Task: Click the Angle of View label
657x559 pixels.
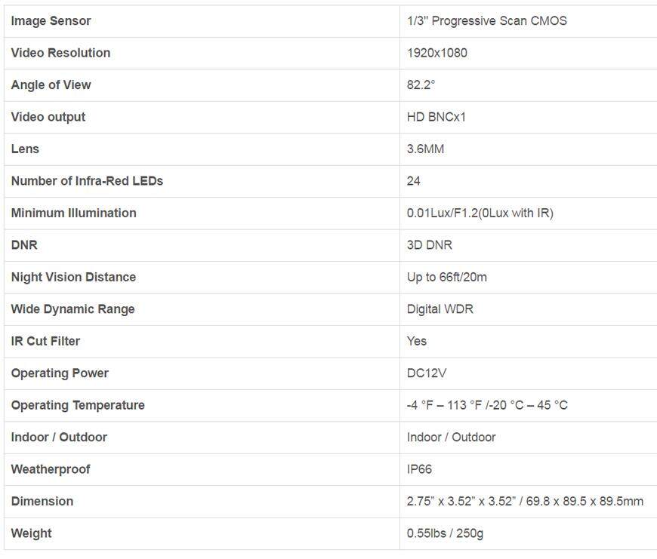Action: tap(51, 85)
